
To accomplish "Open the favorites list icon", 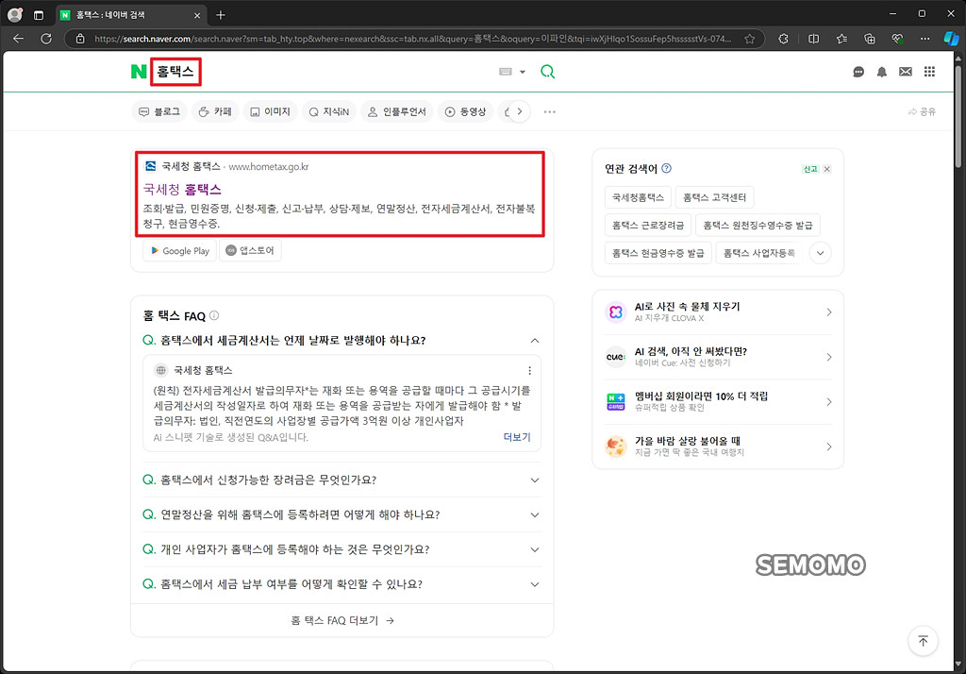I will point(841,39).
